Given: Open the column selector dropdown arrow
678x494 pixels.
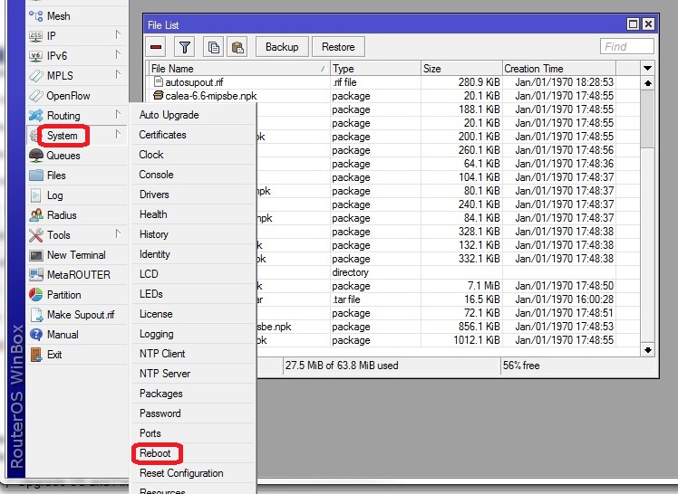Looking at the screenshot, I should click(x=647, y=68).
